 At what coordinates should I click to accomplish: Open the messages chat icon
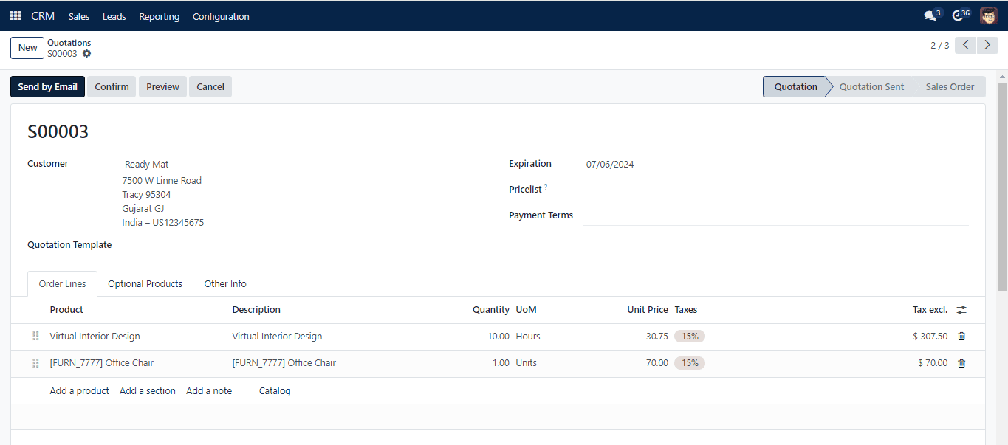tap(930, 15)
